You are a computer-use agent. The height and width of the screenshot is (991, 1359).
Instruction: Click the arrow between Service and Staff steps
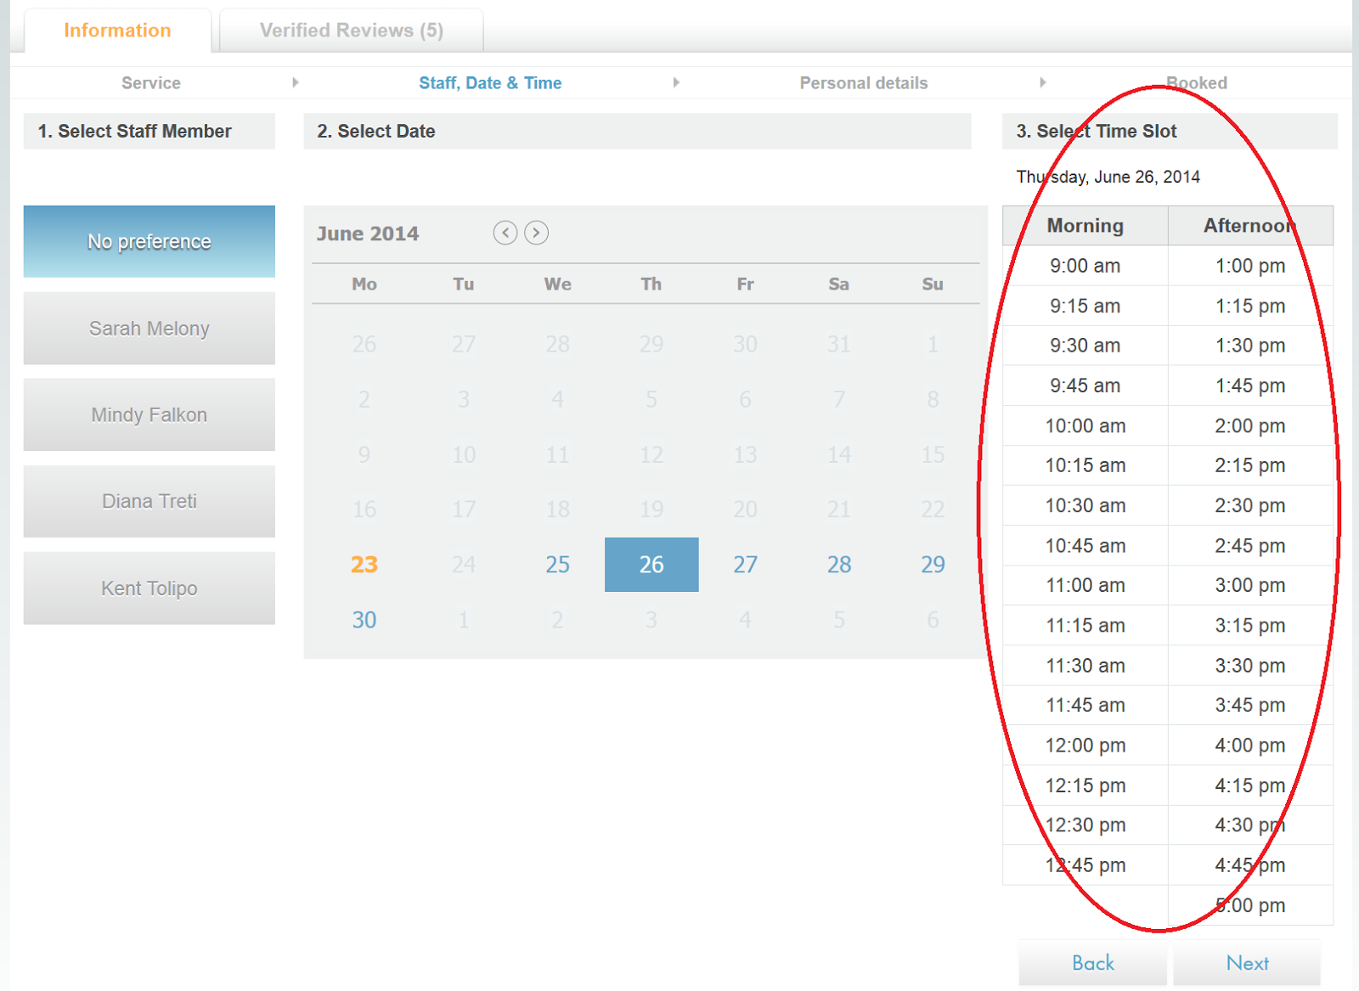pyautogui.click(x=295, y=82)
